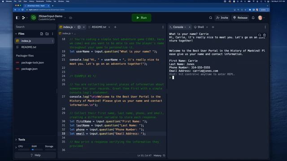Open a new Chrome tab
The image size is (287, 161).
tap(53, 6)
